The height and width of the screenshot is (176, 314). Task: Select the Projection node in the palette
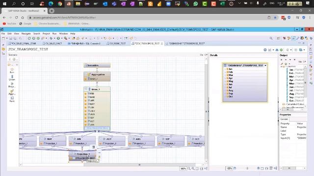click(12, 85)
